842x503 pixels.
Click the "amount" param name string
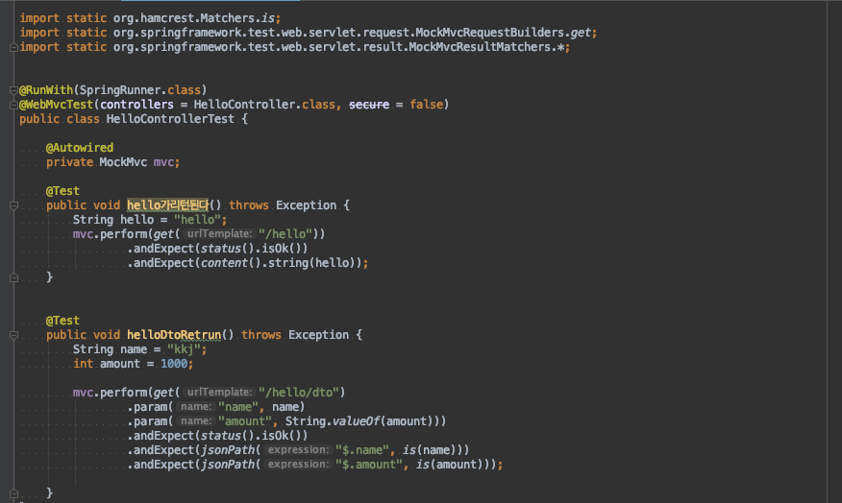[x=245, y=421]
